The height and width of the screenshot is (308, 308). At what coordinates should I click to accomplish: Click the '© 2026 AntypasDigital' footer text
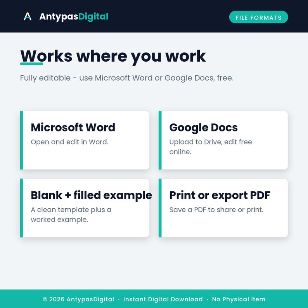pos(78,299)
